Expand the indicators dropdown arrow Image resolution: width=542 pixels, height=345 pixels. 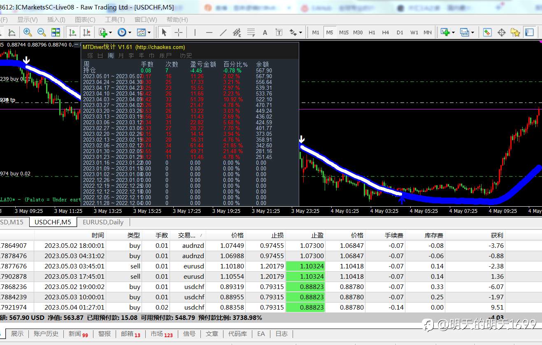(x=111, y=33)
